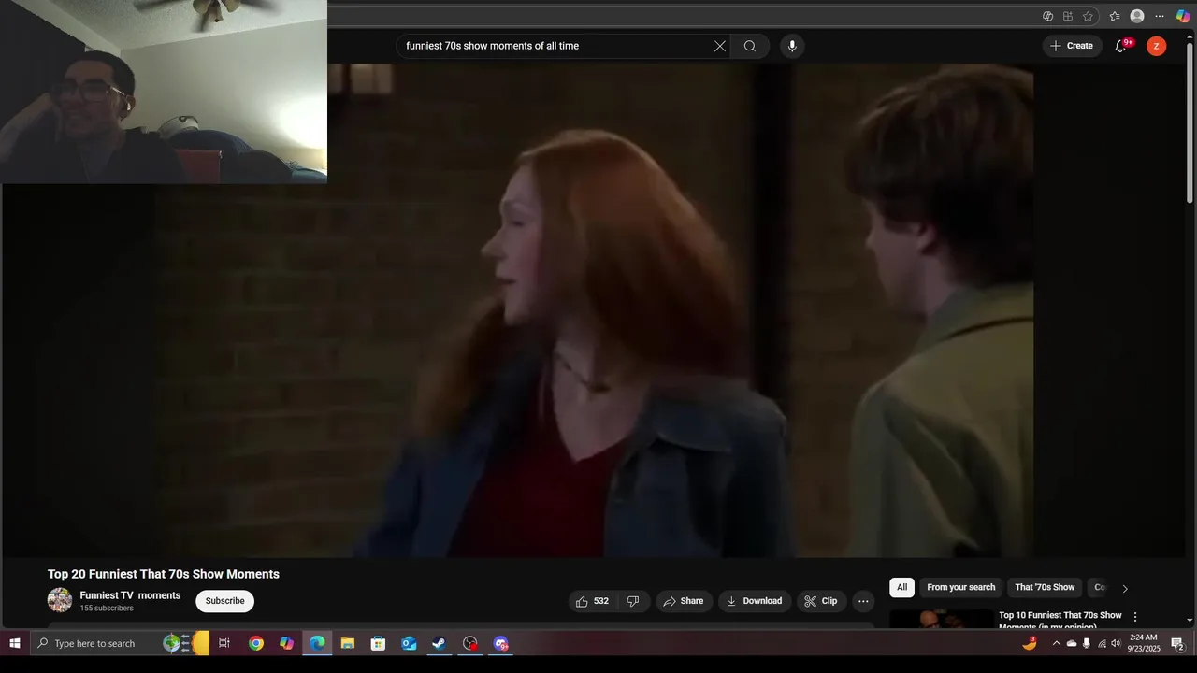Dislike the video with thumbs down
Viewport: 1197px width, 673px height.
click(633, 601)
